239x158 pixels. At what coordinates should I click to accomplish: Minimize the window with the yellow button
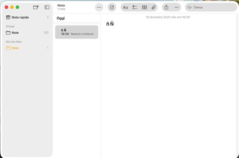point(12,7)
